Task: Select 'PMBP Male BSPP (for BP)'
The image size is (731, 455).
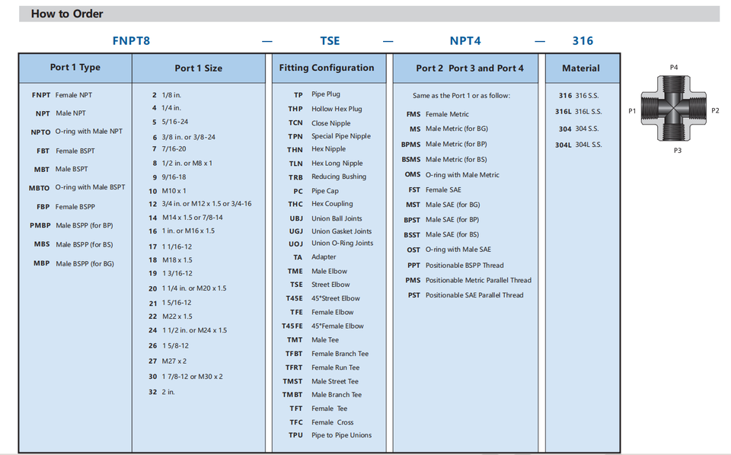Action: [72, 225]
